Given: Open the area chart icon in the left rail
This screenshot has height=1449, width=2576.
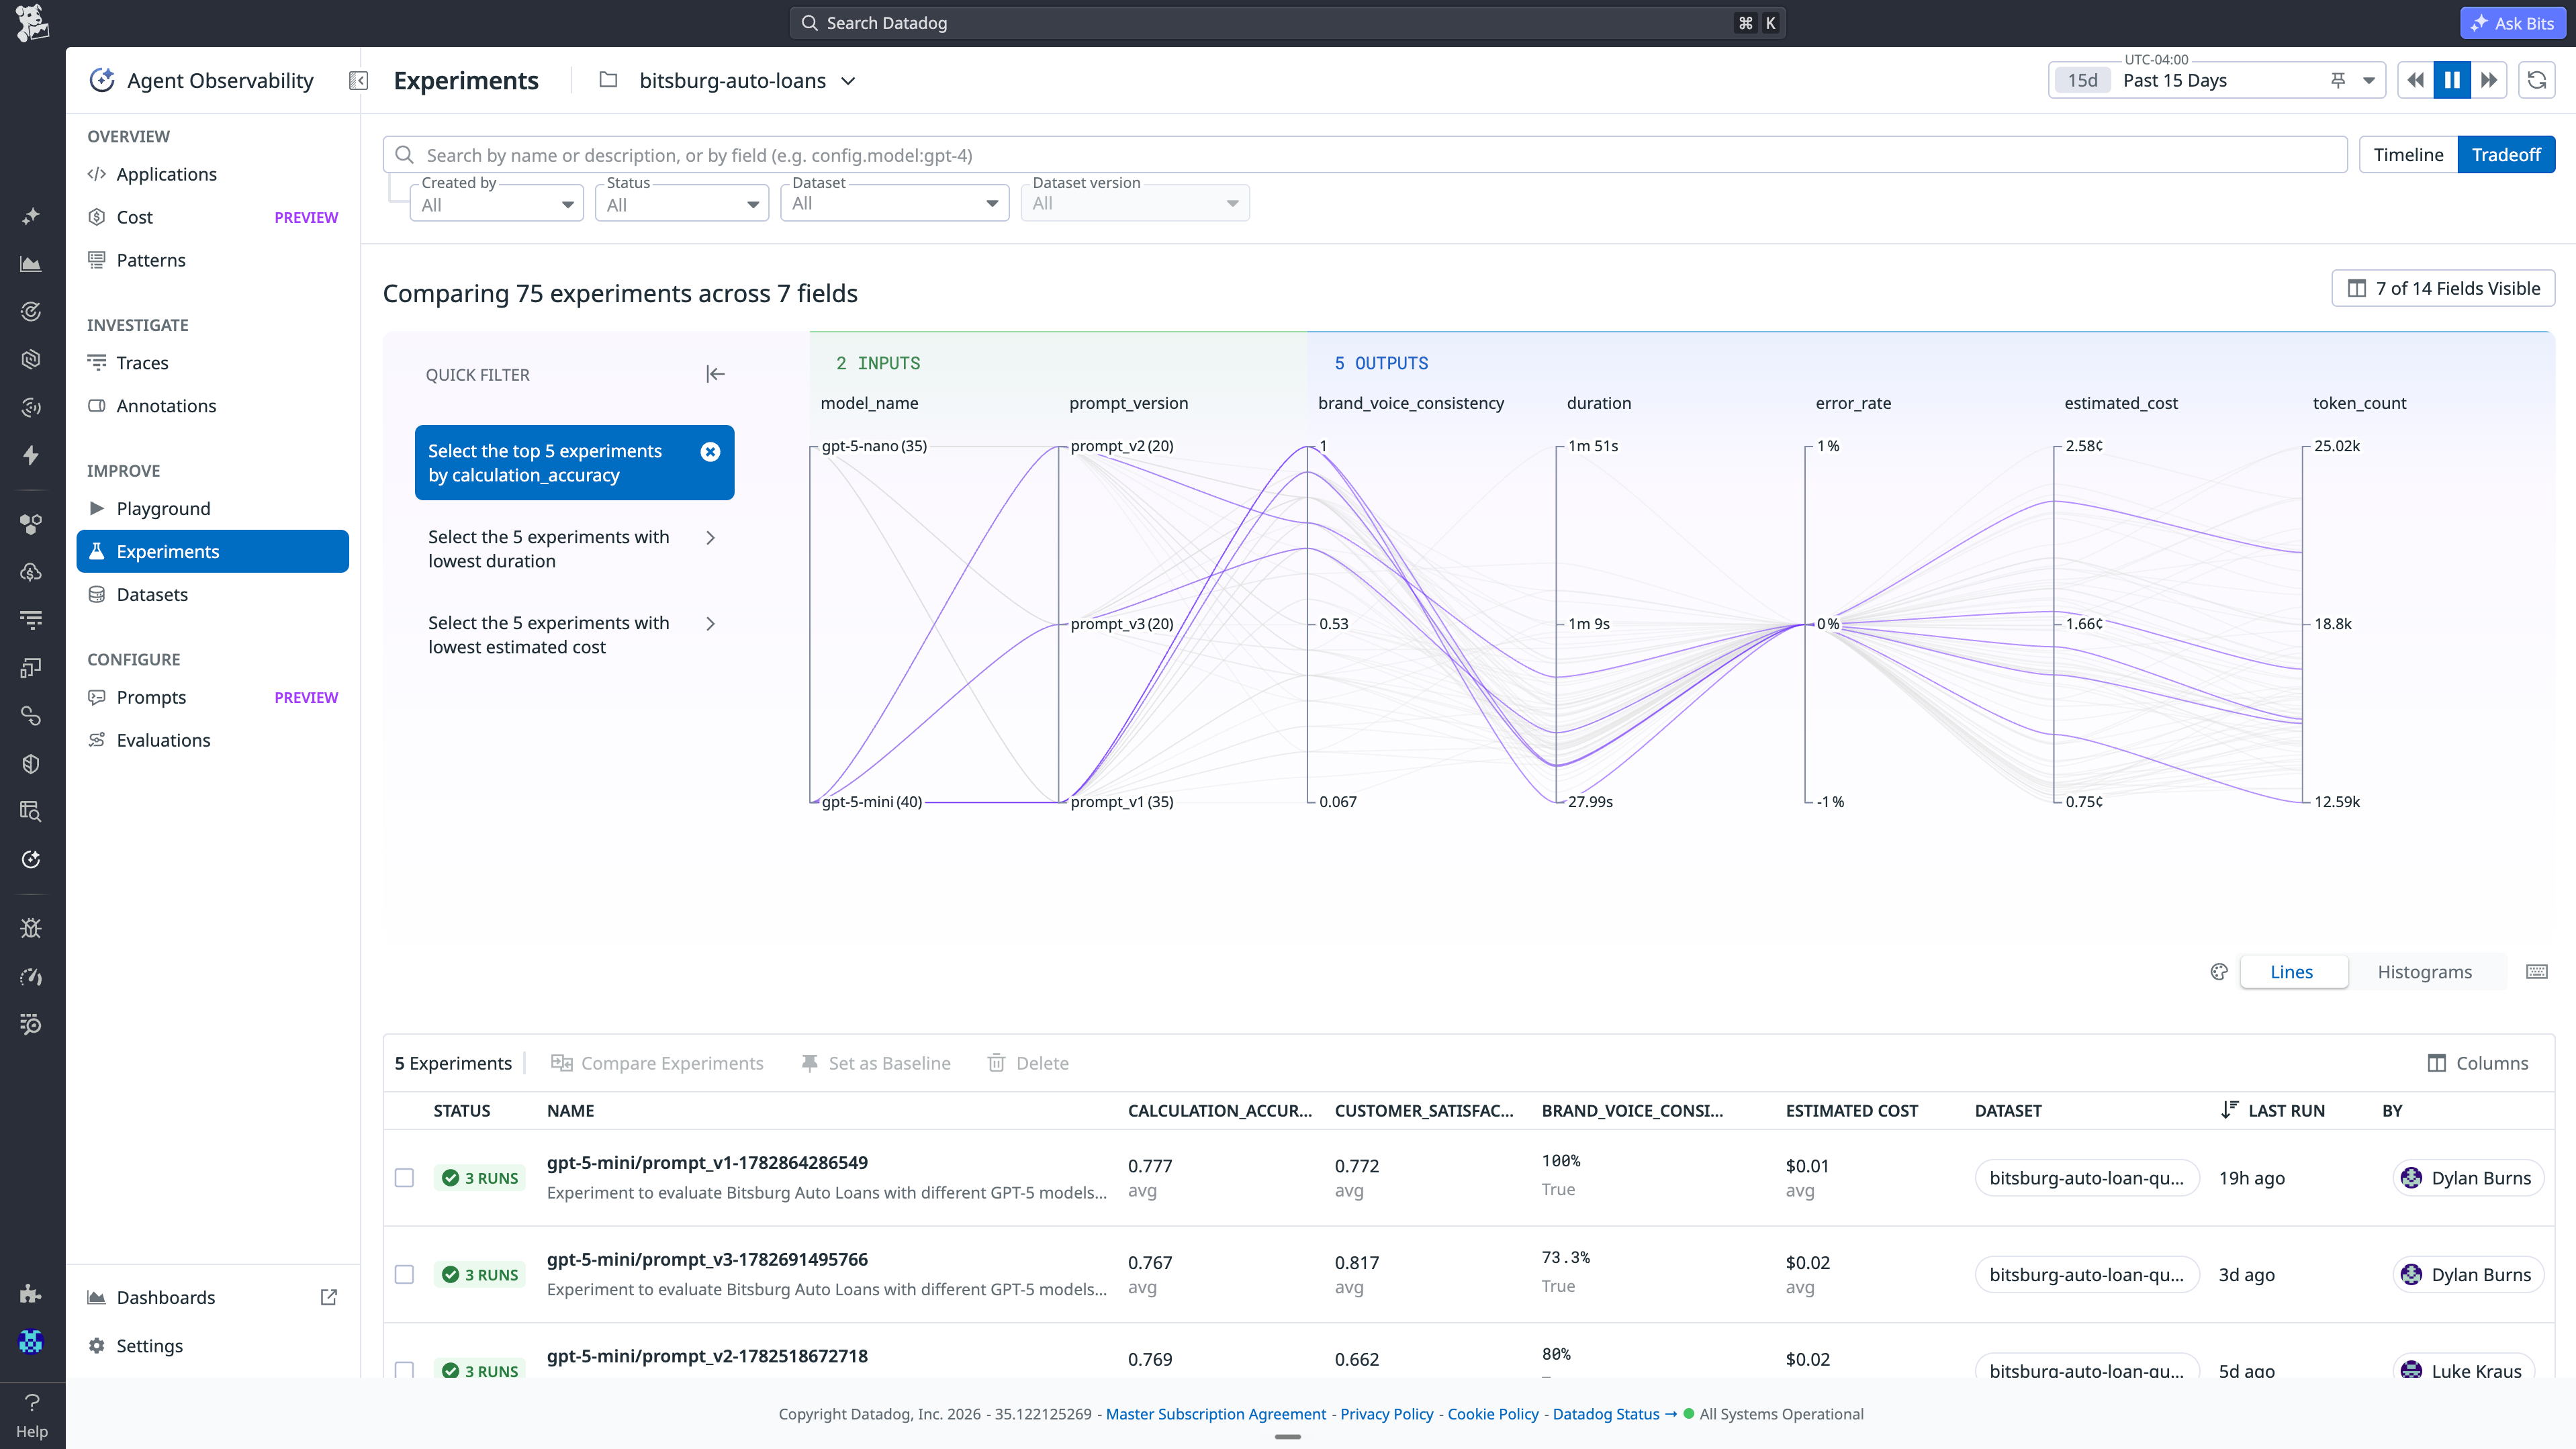Looking at the screenshot, I should pyautogui.click(x=31, y=264).
